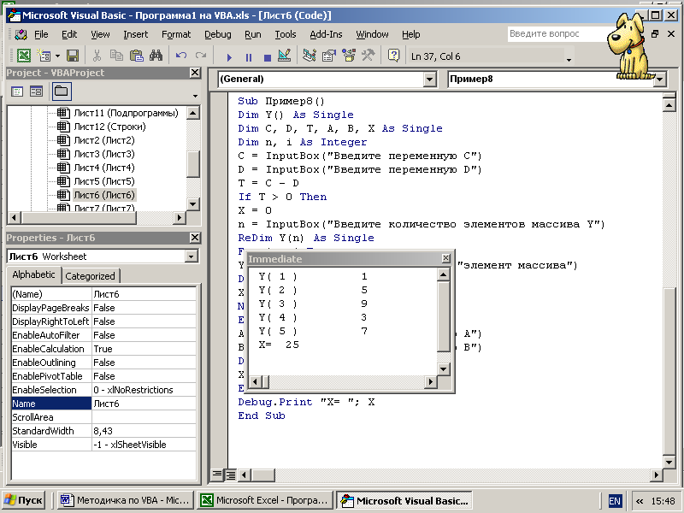The height and width of the screenshot is (513, 684).
Task: Click the Введите вопрос help input field
Action: coord(557,33)
